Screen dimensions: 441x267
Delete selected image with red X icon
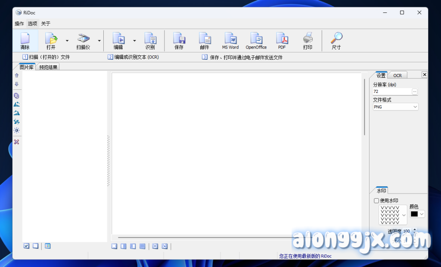tap(16, 142)
